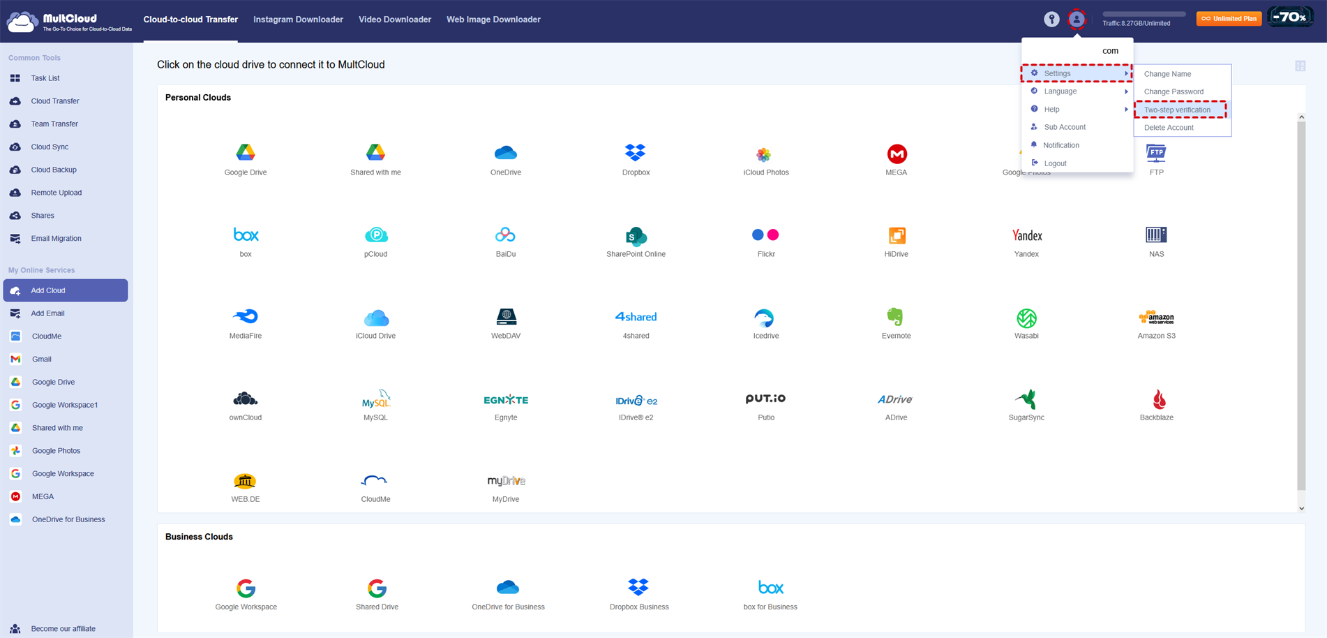Connect iCloud Drive
This screenshot has width=1327, height=638.
[x=376, y=318]
